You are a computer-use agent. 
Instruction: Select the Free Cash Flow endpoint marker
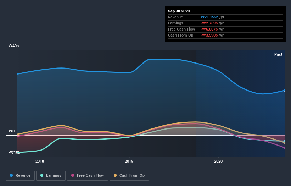(x=285, y=148)
